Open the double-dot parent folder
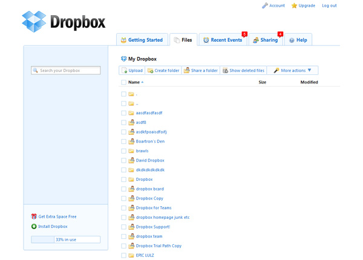 click(137, 103)
